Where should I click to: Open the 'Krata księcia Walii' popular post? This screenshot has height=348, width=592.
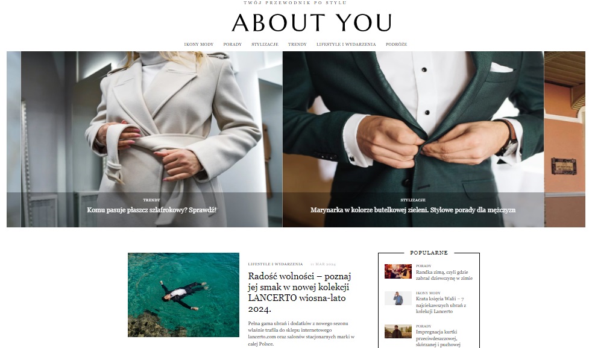(x=441, y=305)
